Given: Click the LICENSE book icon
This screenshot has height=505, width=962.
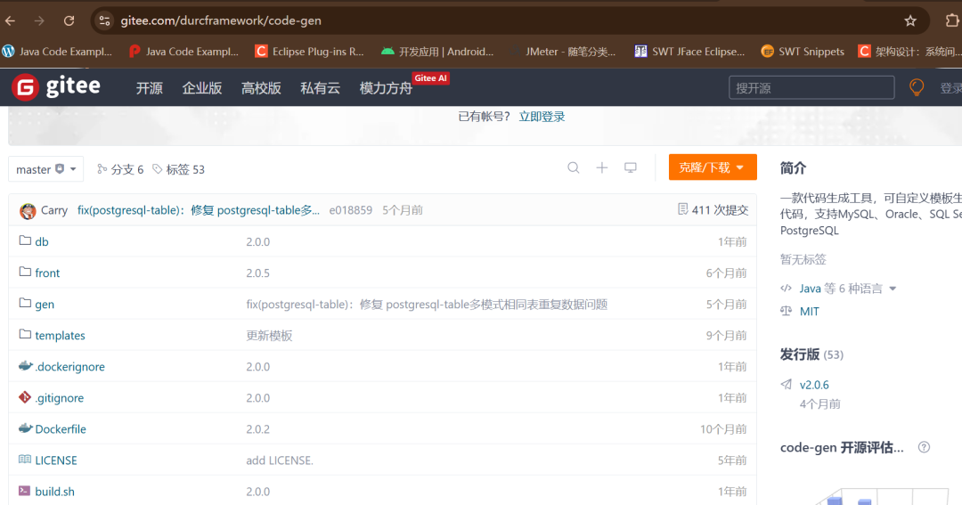Looking at the screenshot, I should tap(25, 459).
